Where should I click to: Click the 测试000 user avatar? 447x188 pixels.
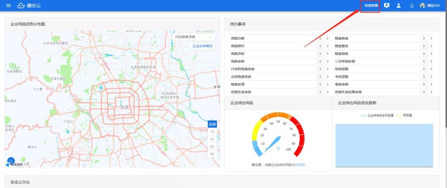click(x=422, y=5)
